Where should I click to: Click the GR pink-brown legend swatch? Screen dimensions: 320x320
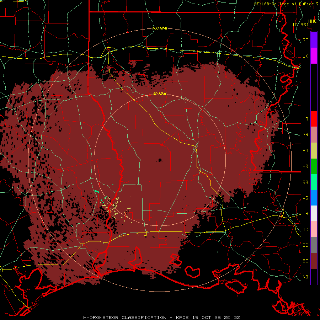pos(314,135)
